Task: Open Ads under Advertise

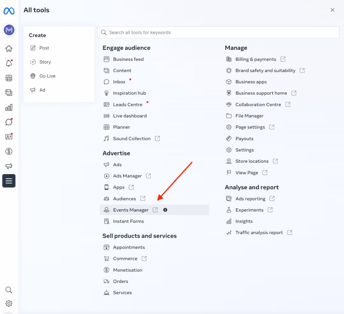Action: [112, 165]
